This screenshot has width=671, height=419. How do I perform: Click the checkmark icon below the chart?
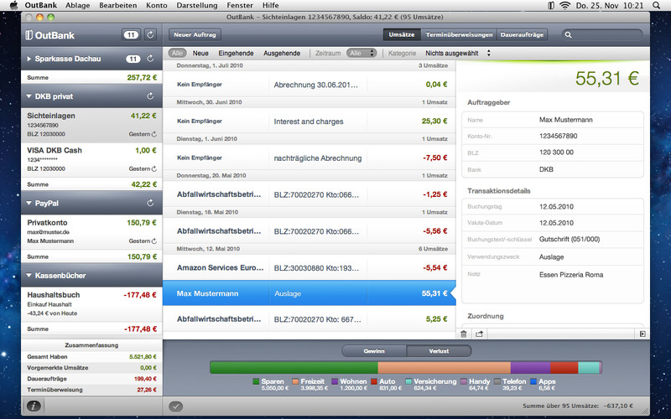point(175,406)
